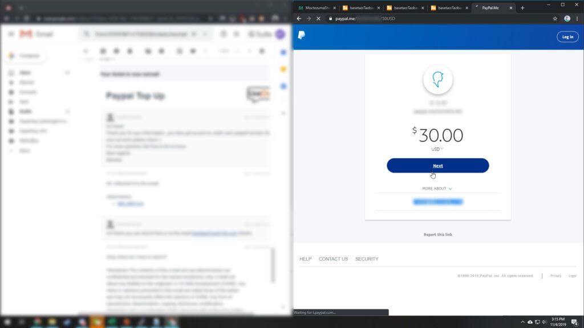Screen dimensions: 584x328
Task: Stop loading the PayPal page
Action: click(x=318, y=19)
